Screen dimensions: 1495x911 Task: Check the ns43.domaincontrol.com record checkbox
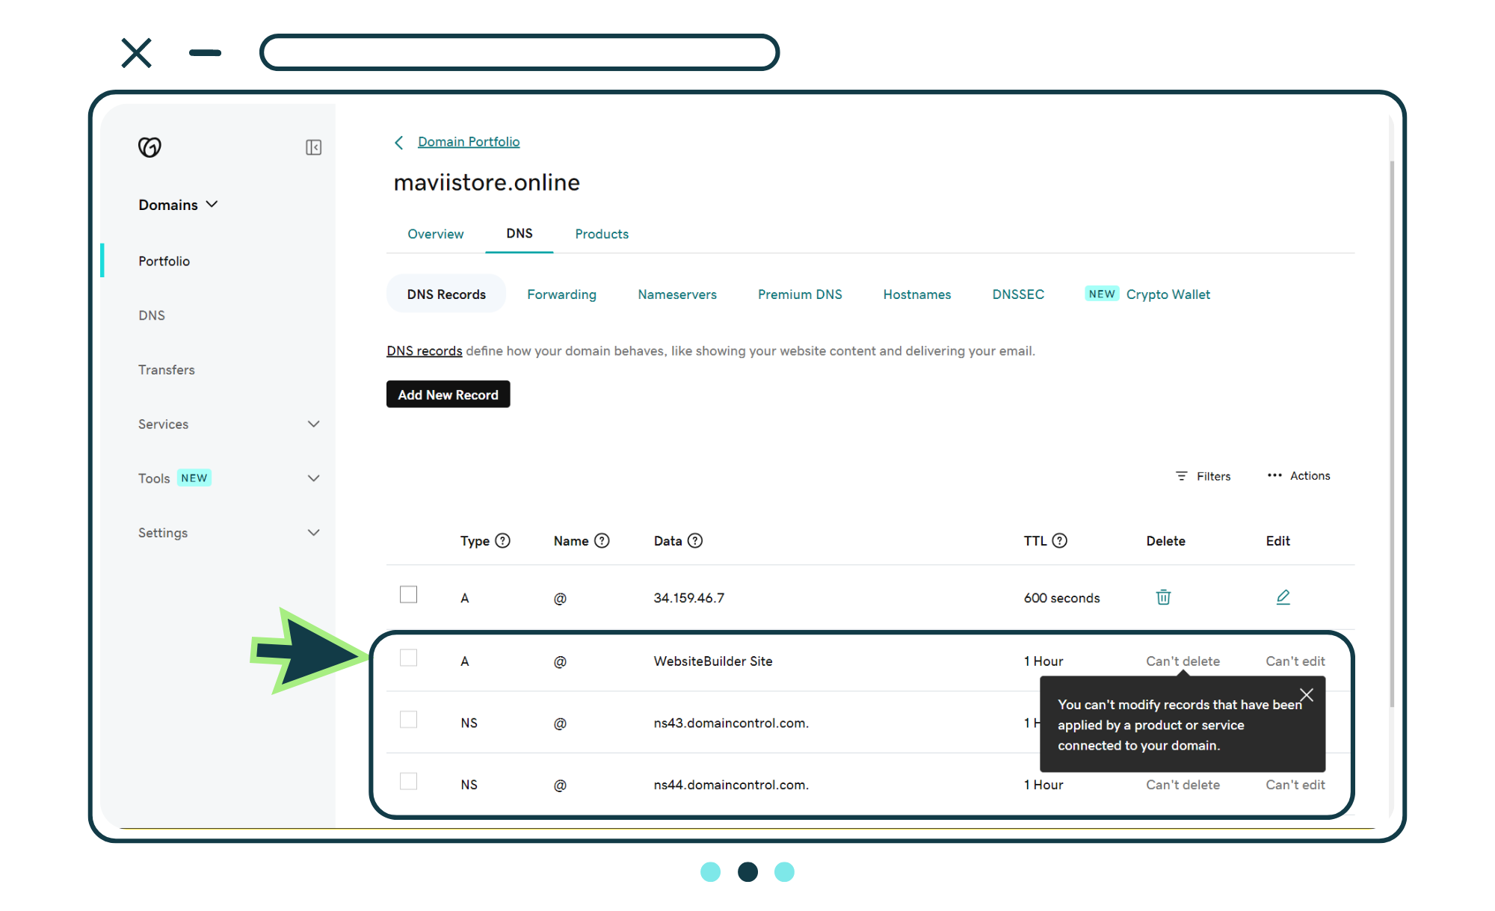point(408,720)
